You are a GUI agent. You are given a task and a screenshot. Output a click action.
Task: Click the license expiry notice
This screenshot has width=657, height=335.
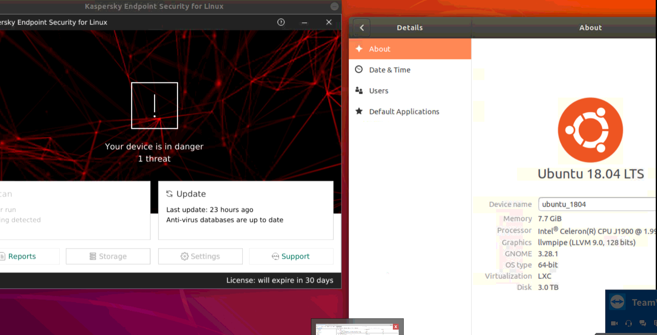(x=280, y=280)
